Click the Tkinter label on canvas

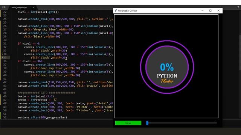(167, 81)
